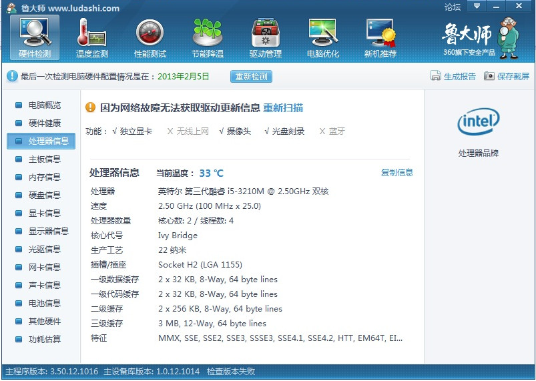
Task: Click 检查版本失败 in status bar
Action: pyautogui.click(x=231, y=372)
